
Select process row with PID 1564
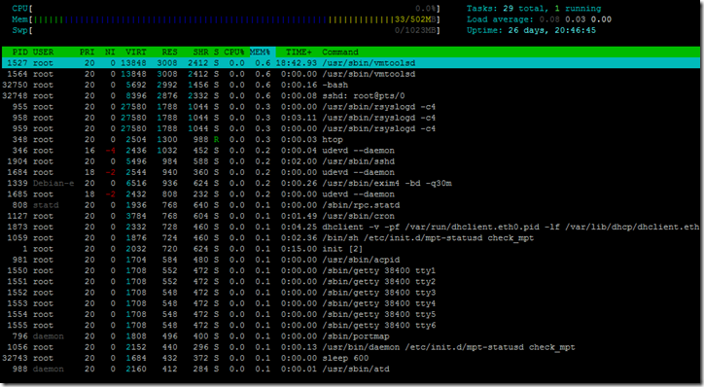tap(351, 74)
